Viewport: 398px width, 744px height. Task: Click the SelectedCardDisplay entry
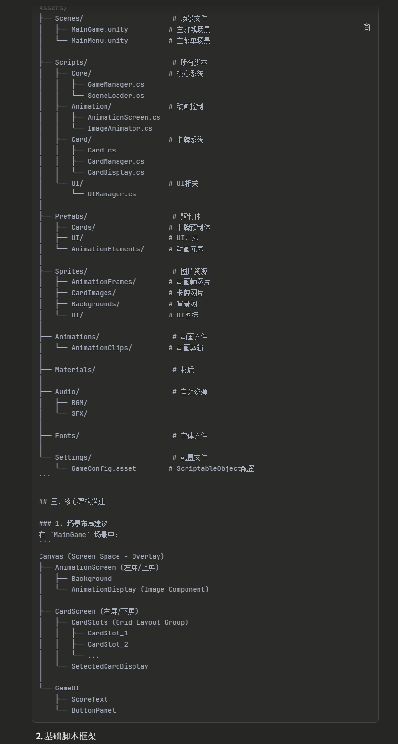pos(109,666)
